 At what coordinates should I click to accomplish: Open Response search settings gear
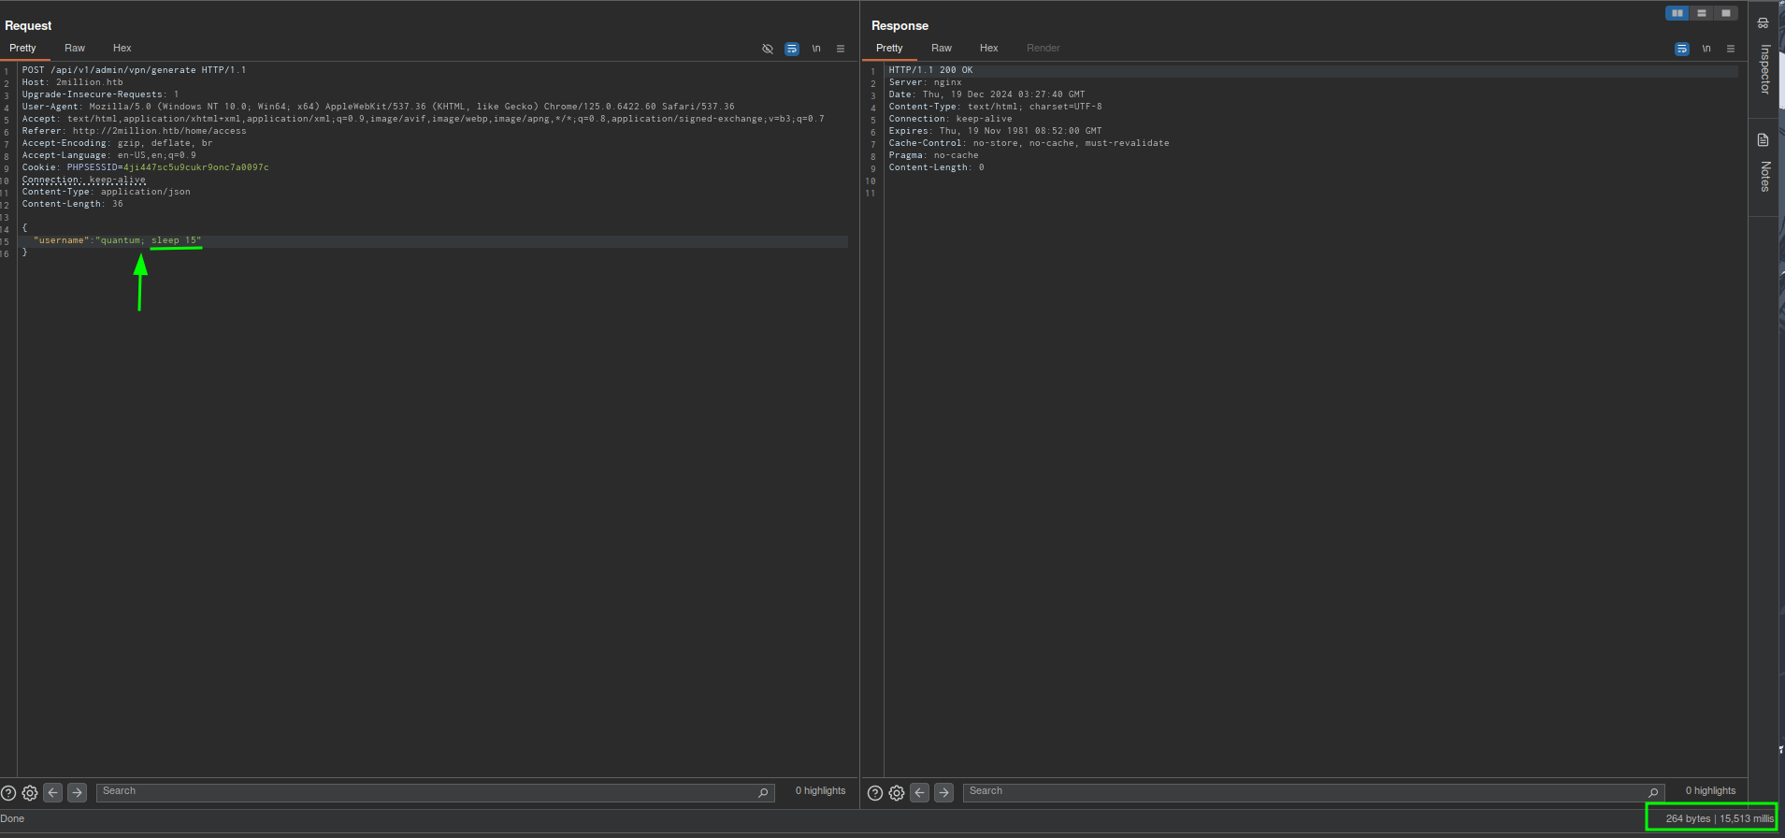[x=897, y=793]
